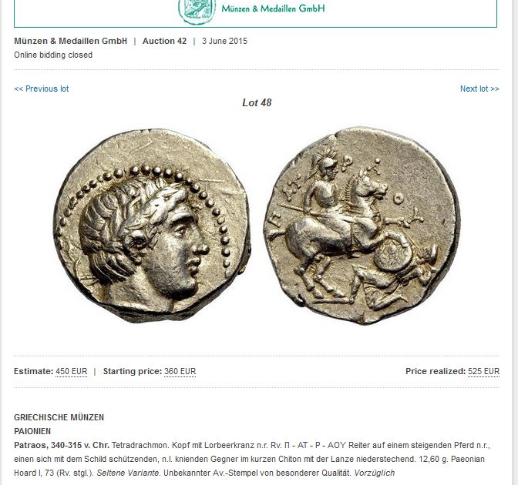This screenshot has height=485, width=518.
Task: Click the 3 June 2015 auction date
Action: click(224, 41)
